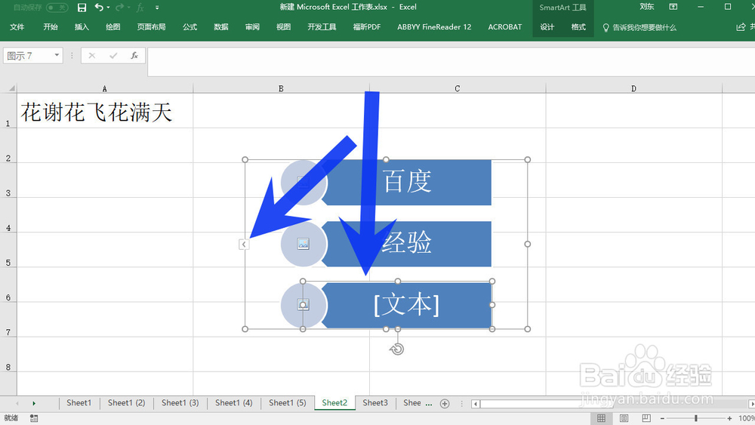Click the 百度 SmartArt text box
This screenshot has height=425, width=755.
pos(407,183)
